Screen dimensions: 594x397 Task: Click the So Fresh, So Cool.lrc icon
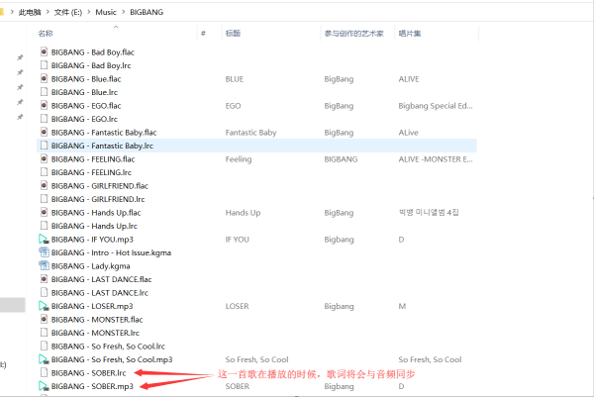(x=44, y=346)
